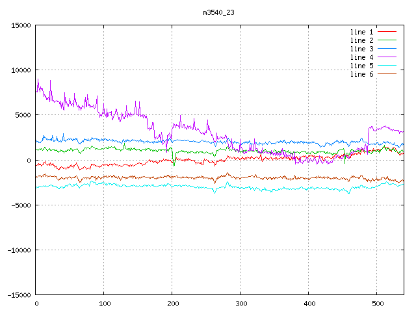This screenshot has width=416, height=312.
Task: Select the line 2 legend label
Action: point(361,40)
